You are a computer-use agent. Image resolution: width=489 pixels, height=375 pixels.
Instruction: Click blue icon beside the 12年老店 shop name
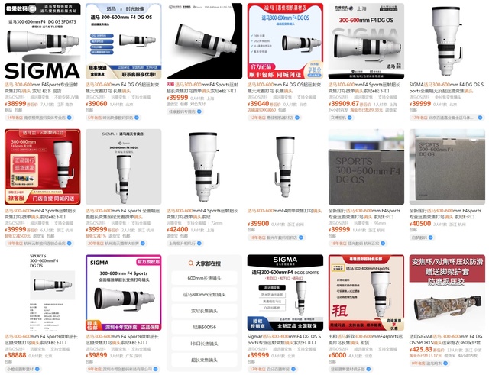(x=297, y=118)
